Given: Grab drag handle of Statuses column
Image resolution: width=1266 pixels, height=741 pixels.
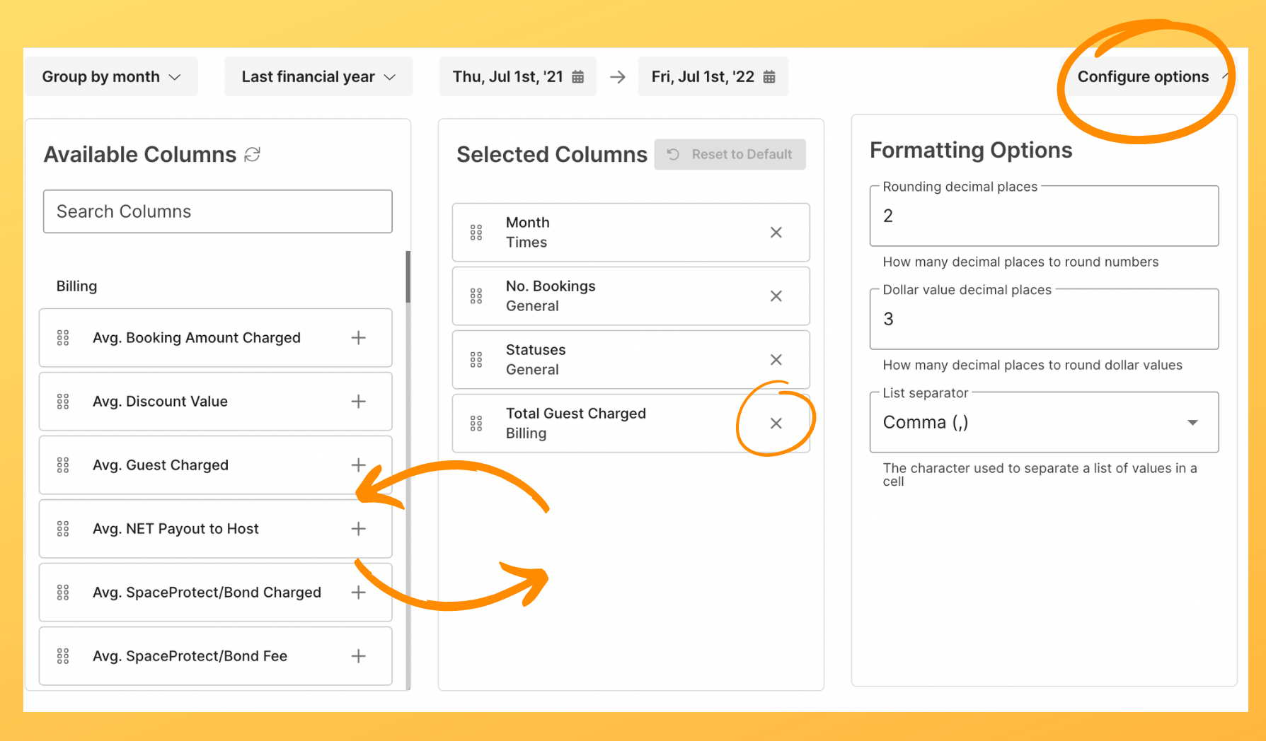Looking at the screenshot, I should coord(476,360).
